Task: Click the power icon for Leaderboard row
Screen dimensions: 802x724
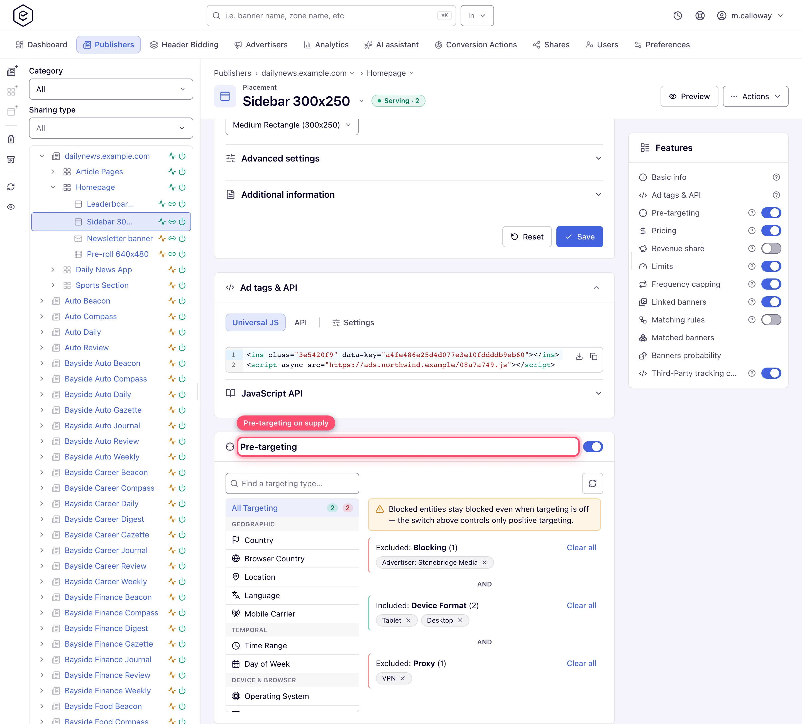Action: coord(182,204)
